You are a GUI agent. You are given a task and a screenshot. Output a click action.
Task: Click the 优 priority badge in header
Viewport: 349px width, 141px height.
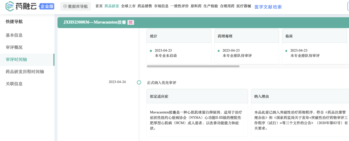(131, 23)
